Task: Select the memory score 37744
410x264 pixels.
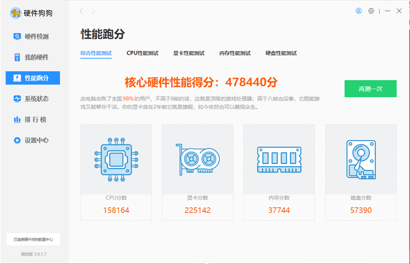Action: (279, 210)
